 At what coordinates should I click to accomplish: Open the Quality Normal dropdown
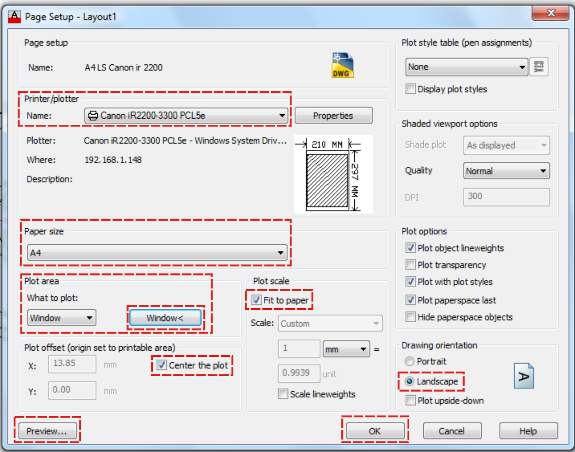tap(506, 171)
